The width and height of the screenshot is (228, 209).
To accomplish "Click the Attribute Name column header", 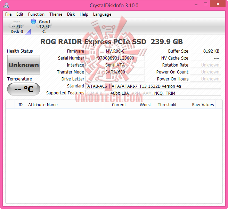I will coord(64,104).
